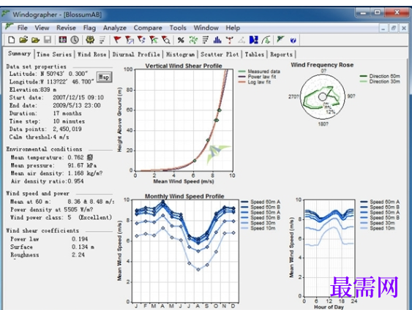Click the Start date value '2007/12/15 09:10'

[x=78, y=97]
